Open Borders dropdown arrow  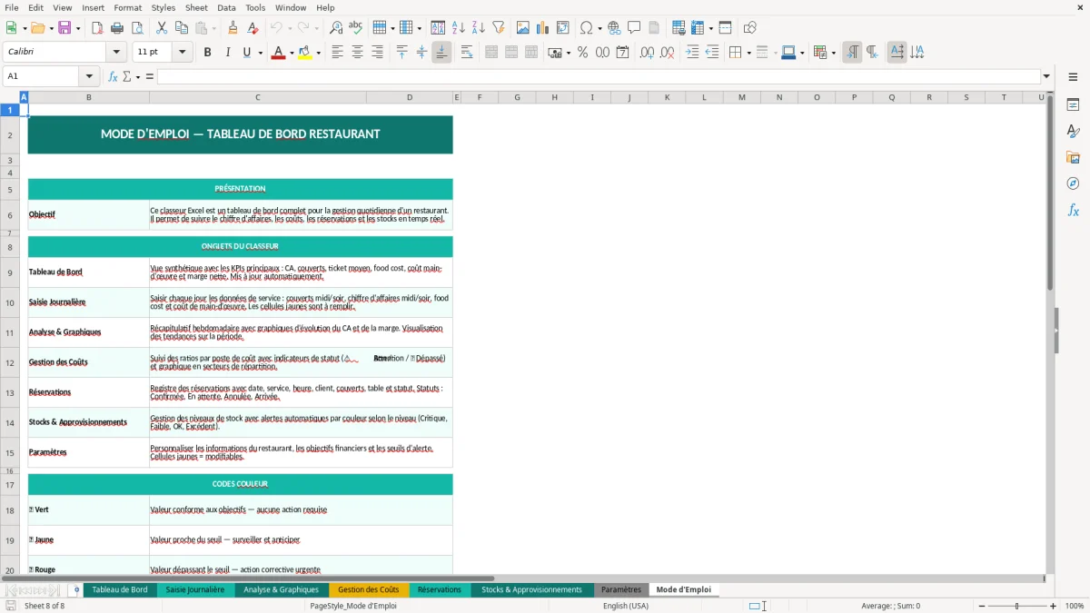coord(748,53)
